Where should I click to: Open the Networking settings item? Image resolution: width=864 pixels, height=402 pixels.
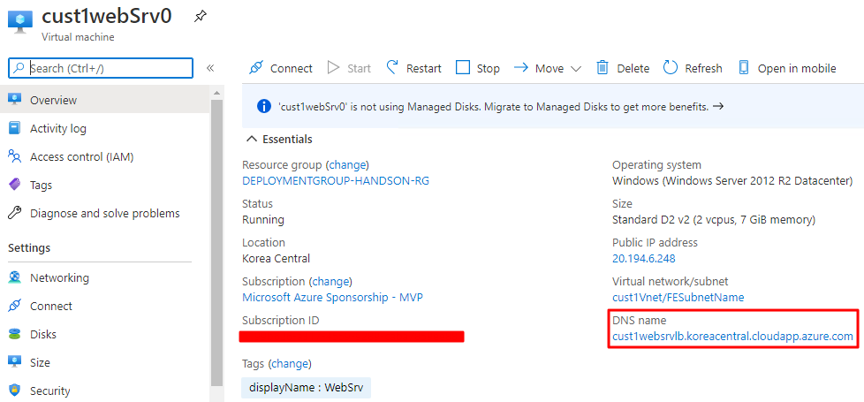point(105,277)
